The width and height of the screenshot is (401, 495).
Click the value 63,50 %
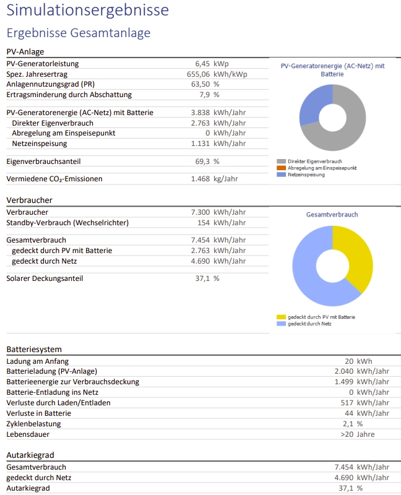205,84
